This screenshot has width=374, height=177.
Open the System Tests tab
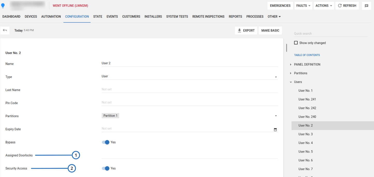pyautogui.click(x=177, y=16)
